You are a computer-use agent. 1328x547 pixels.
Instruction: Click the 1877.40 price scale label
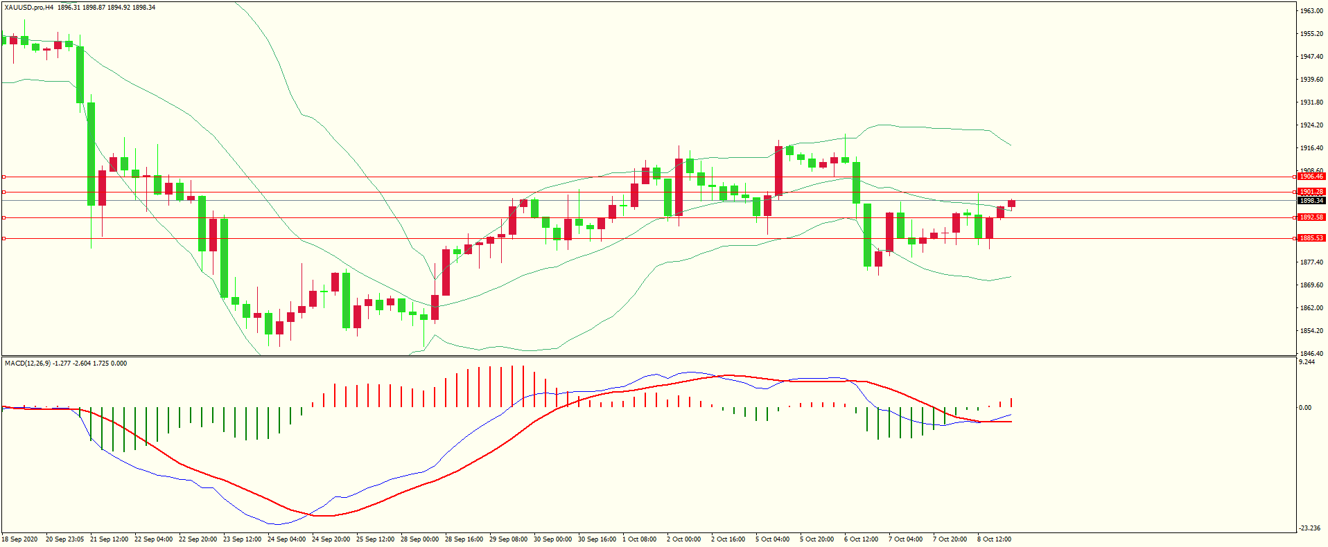pyautogui.click(x=1312, y=262)
